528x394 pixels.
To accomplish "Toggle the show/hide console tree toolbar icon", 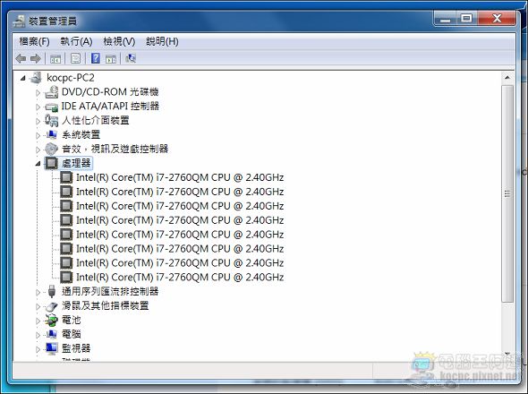I will pyautogui.click(x=55, y=59).
